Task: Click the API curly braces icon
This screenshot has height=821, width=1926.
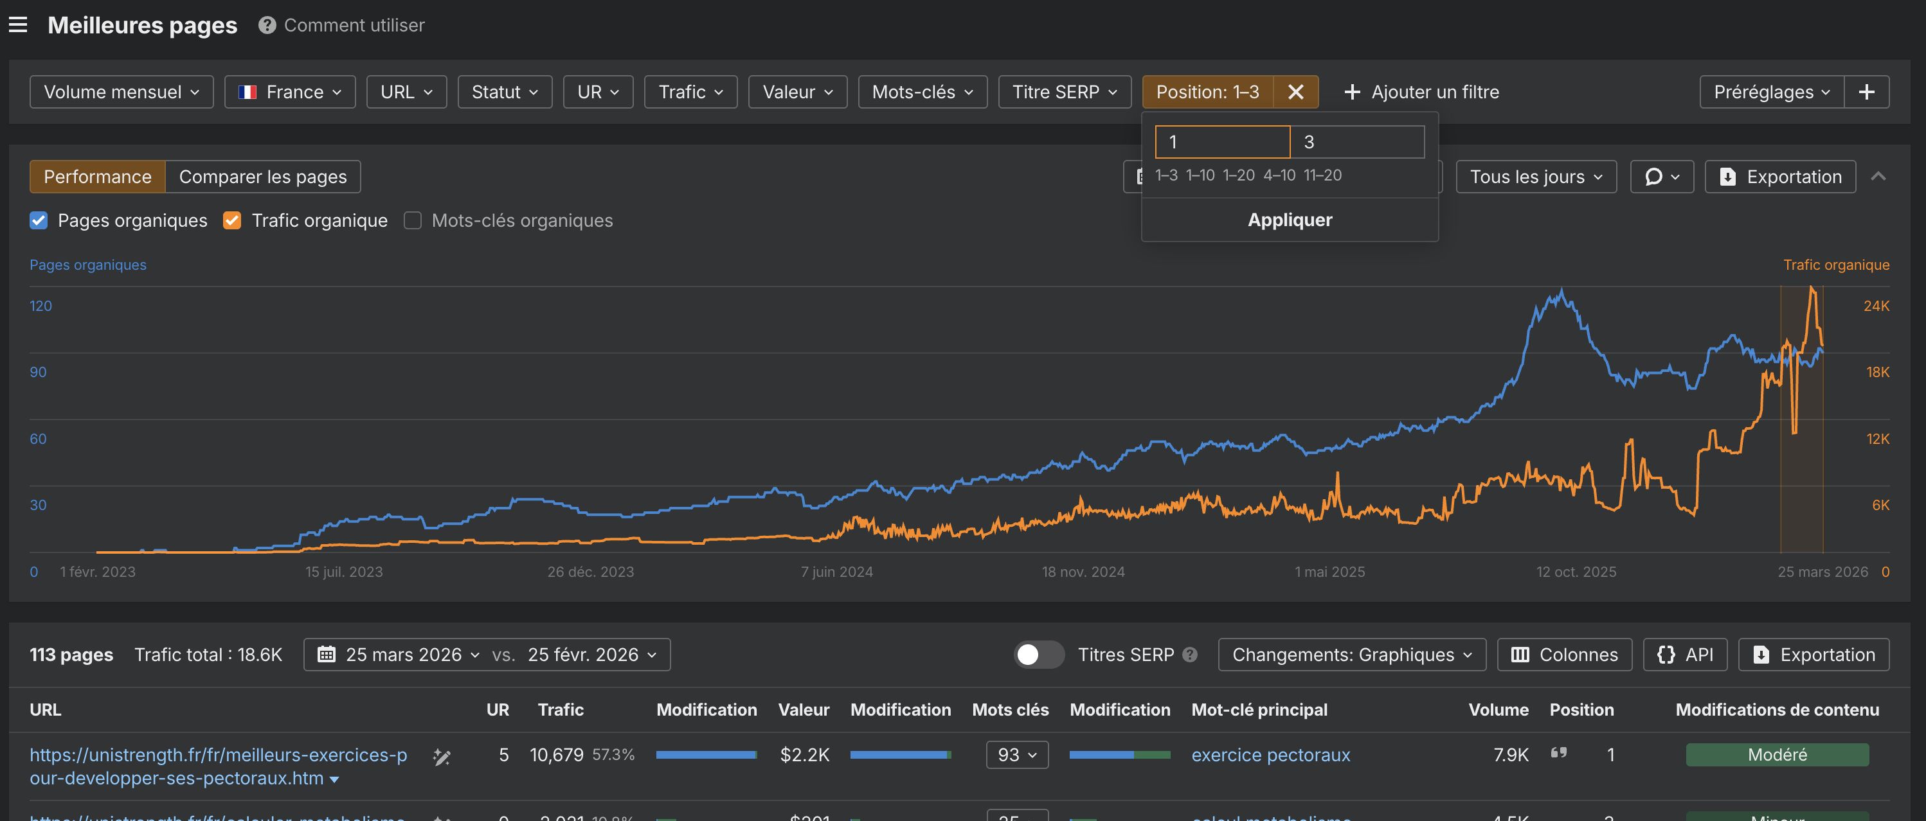Action: (1666, 655)
